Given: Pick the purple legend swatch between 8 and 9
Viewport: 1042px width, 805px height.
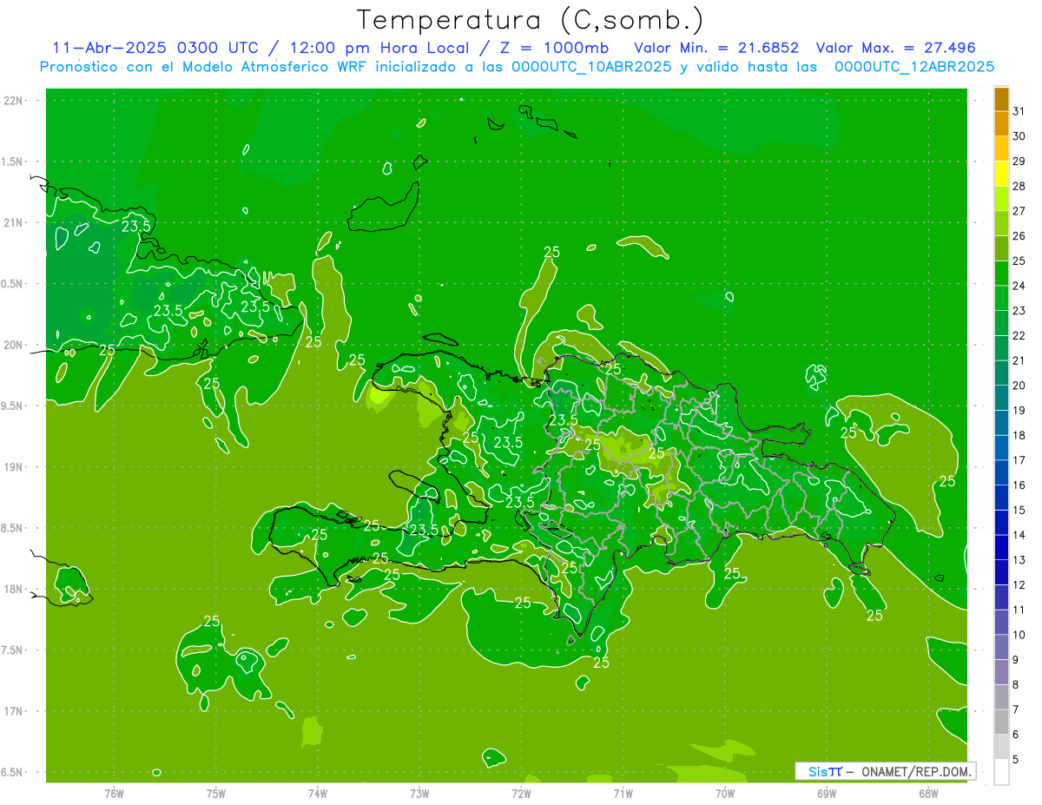Looking at the screenshot, I should tap(1001, 672).
